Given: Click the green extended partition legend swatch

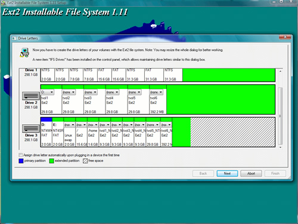Looking at the screenshot, I should pyautogui.click(x=51, y=161).
